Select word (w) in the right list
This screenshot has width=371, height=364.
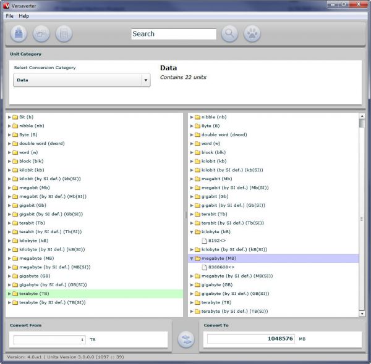pos(211,144)
